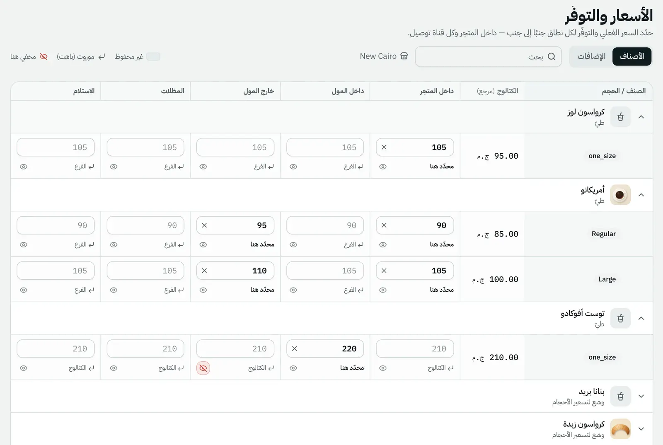663x445 pixels.
Task: Expand the بنانا بريد item row
Action: click(x=641, y=396)
